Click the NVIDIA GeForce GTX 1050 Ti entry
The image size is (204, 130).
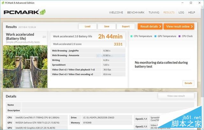pyautogui.click(x=37, y=123)
